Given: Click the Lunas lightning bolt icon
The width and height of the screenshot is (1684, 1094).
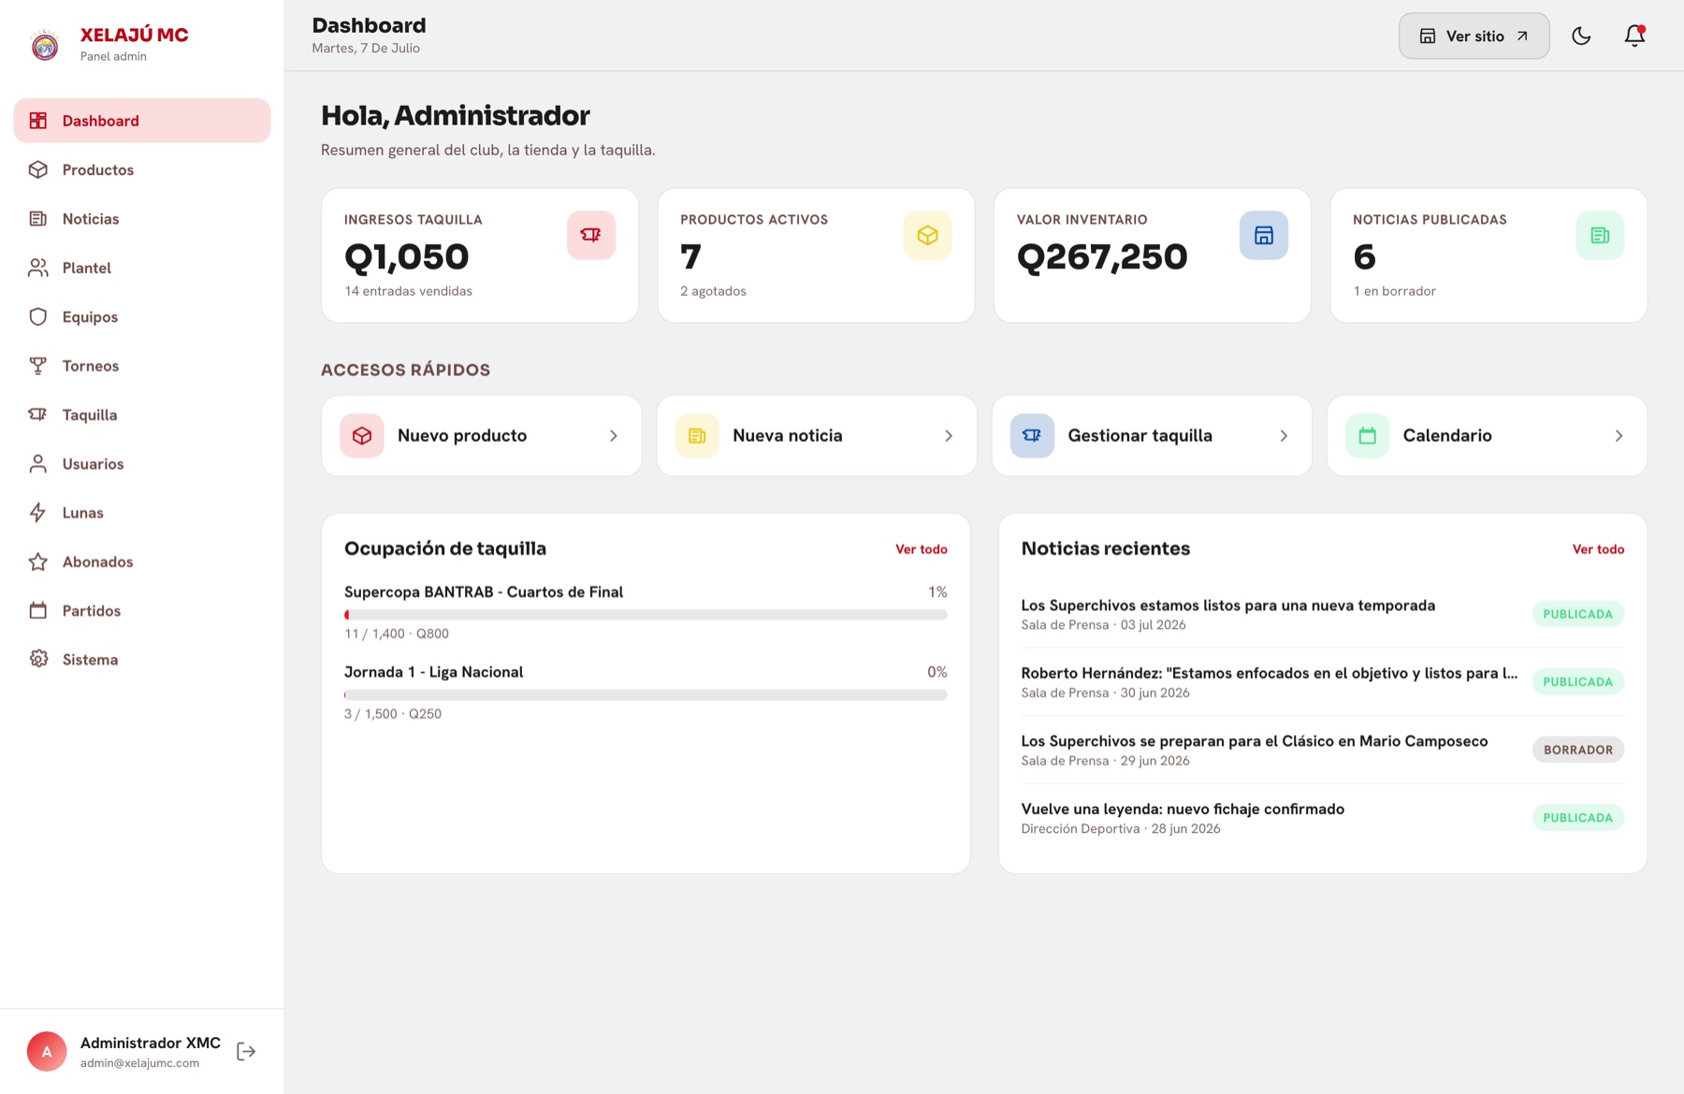Looking at the screenshot, I should 38,513.
